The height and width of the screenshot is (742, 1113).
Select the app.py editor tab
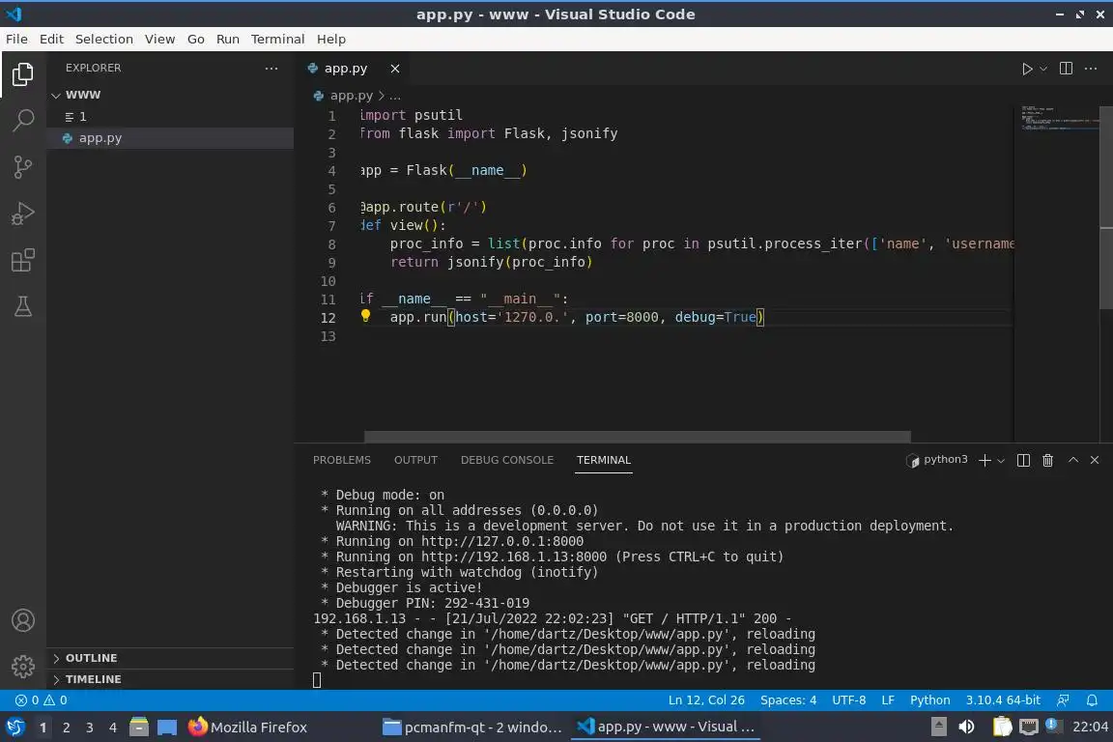pos(346,69)
